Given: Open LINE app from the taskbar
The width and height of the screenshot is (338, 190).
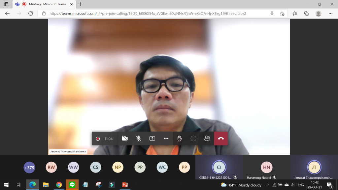Looking at the screenshot, I should [72, 185].
